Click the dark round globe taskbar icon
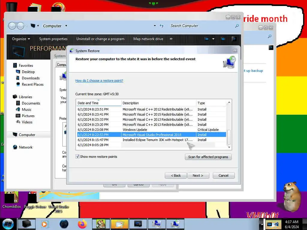Image resolution: width=307 pixels, height=230 pixels. (64, 224)
